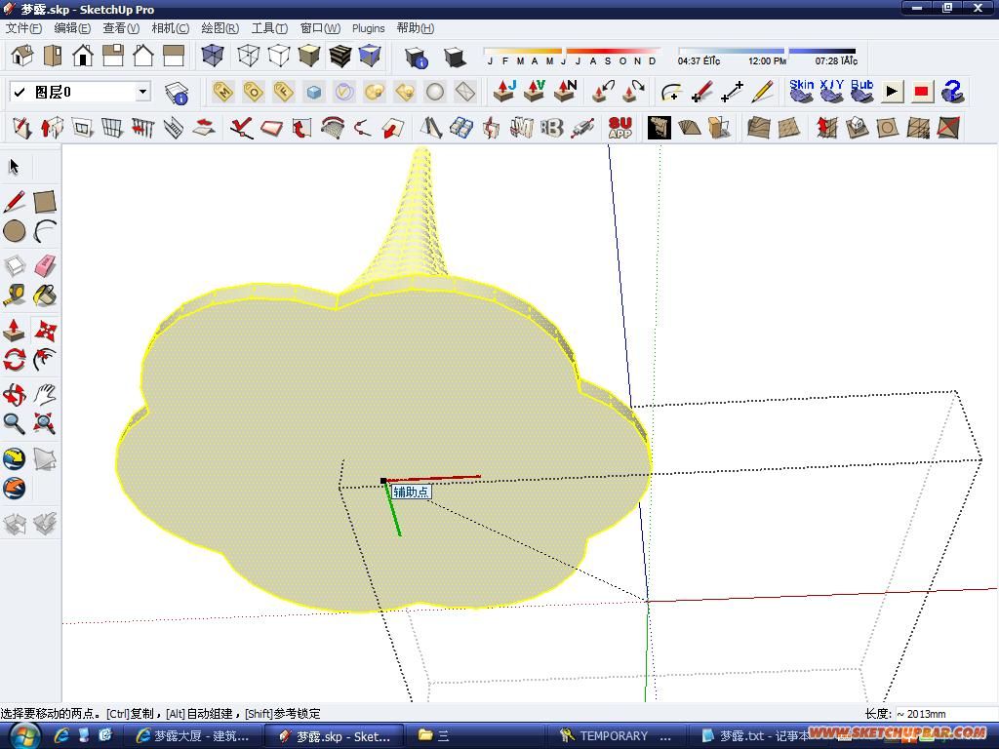The image size is (999, 749).
Task: Click the RB plugin icon
Action: [x=552, y=128]
